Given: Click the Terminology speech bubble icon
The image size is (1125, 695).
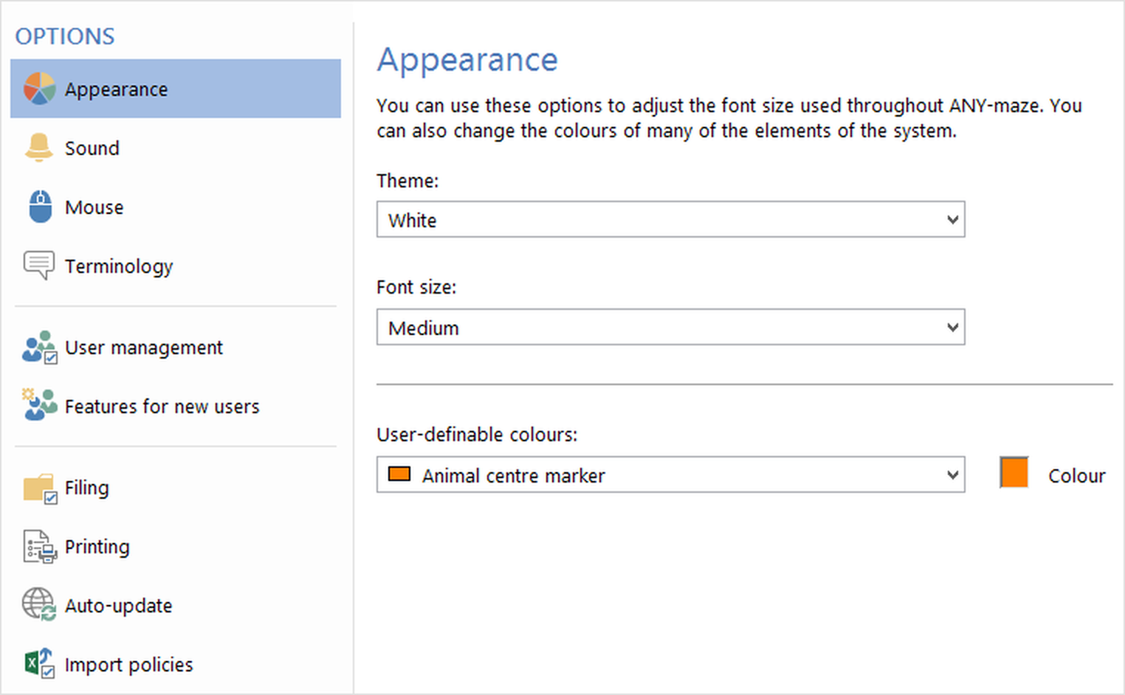Looking at the screenshot, I should pyautogui.click(x=39, y=265).
